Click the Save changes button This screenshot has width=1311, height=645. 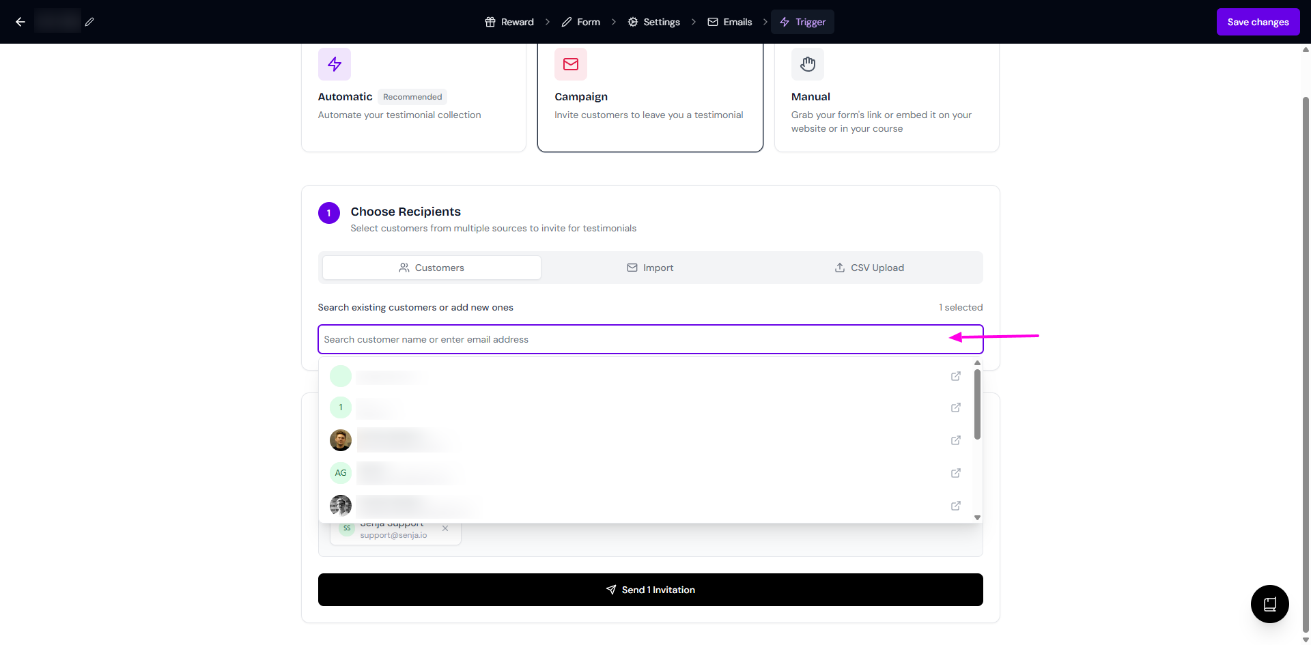point(1258,22)
